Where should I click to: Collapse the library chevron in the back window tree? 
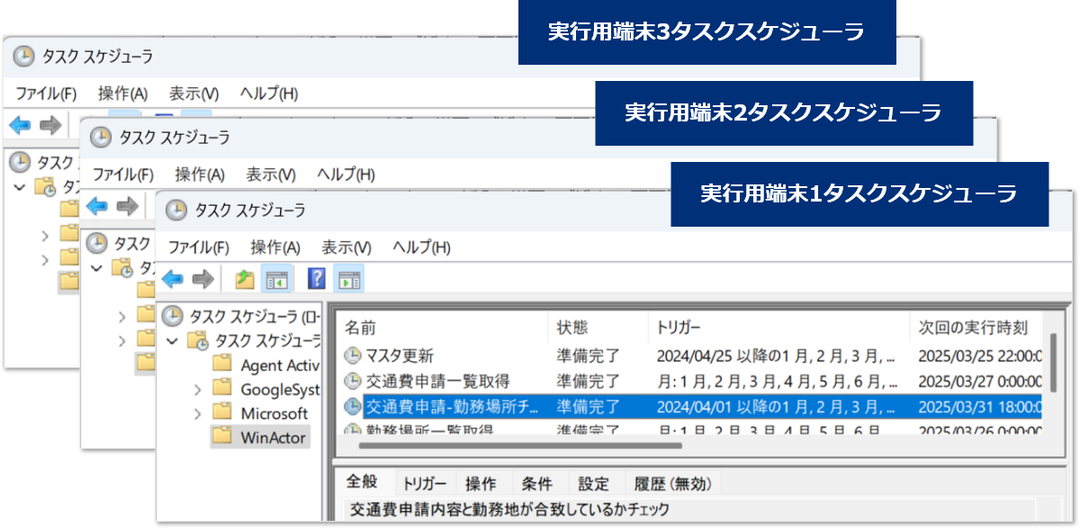pos(20,186)
